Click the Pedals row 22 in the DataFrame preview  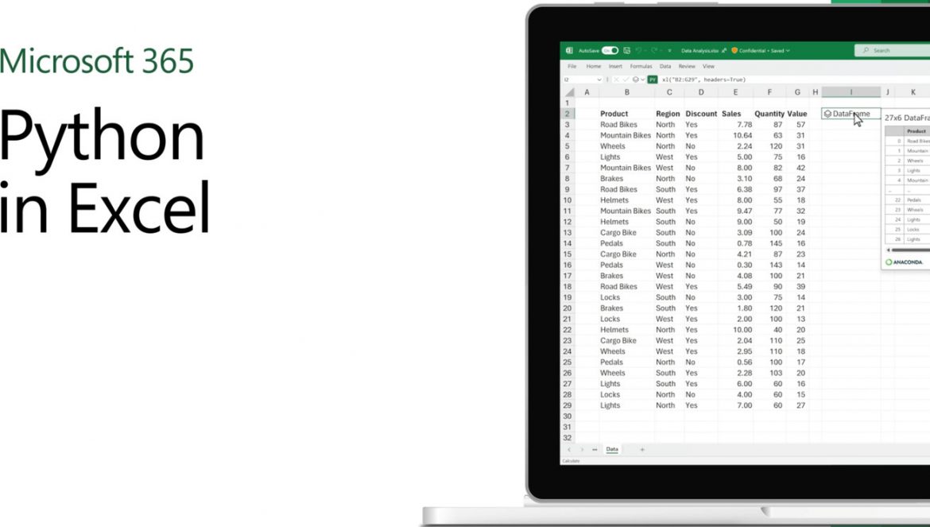click(908, 200)
